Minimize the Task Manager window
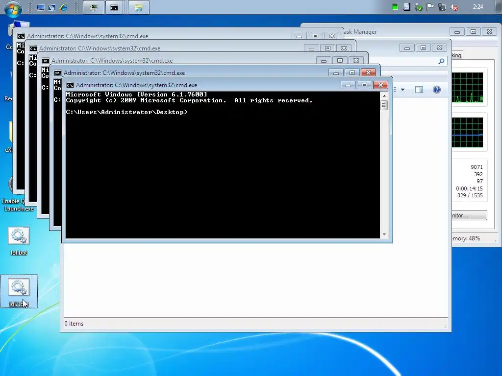This screenshot has height=376, width=502. click(x=457, y=32)
